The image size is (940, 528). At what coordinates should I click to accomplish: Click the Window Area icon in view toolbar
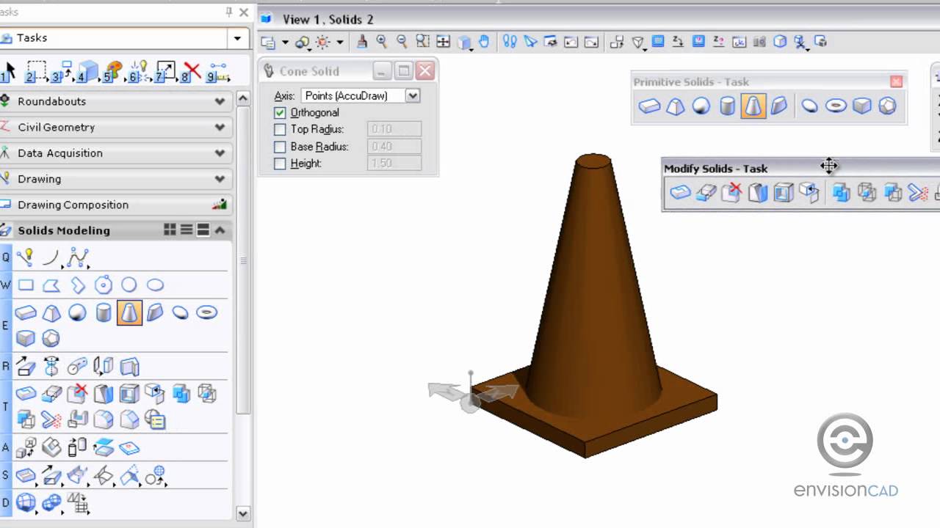click(x=422, y=42)
